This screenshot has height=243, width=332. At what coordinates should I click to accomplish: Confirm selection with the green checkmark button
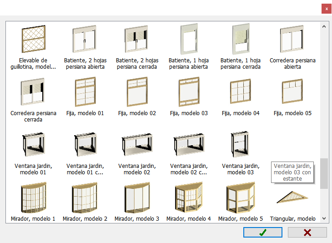click(263, 233)
